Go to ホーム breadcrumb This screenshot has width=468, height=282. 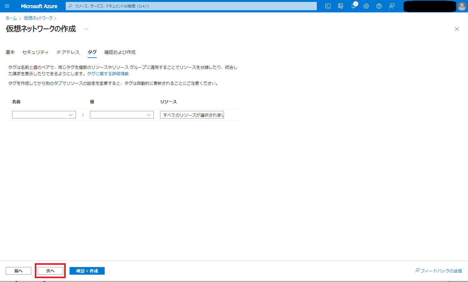(x=11, y=18)
